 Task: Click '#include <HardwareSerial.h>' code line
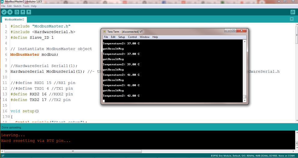click(x=43, y=32)
